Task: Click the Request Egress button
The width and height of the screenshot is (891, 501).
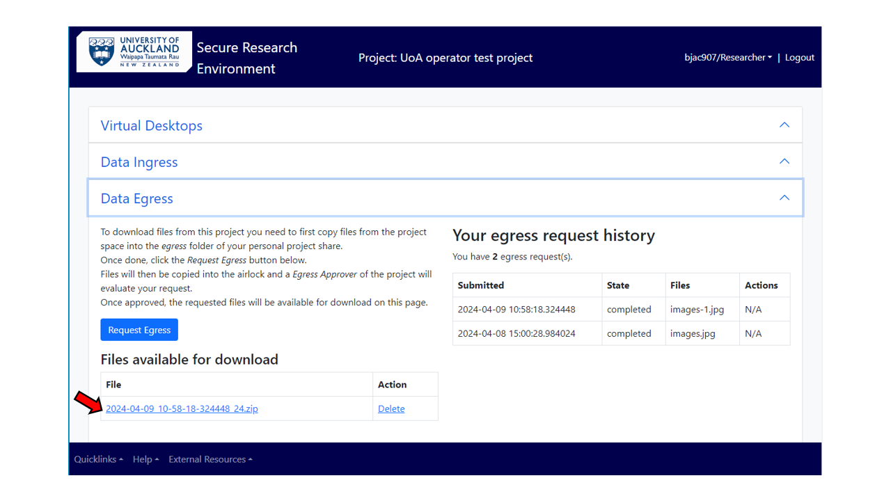Action: point(139,330)
